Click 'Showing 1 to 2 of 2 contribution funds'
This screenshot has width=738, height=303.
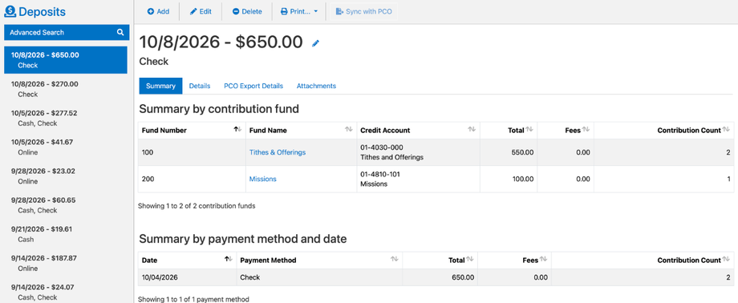tap(197, 205)
